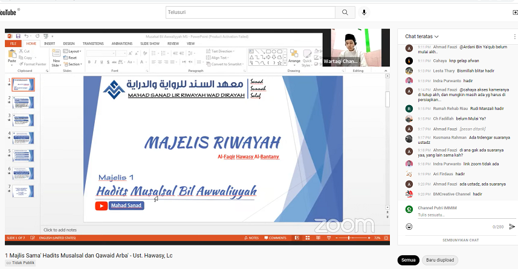Click the Reset slide button
Viewport: 518px width, 269px height.
pos(70,57)
